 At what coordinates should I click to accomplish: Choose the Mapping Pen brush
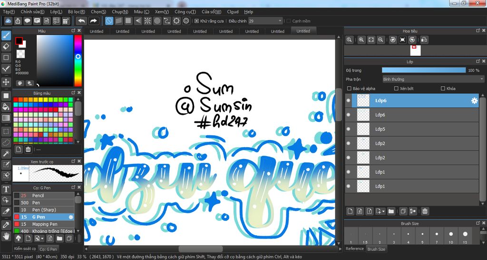pyautogui.click(x=43, y=224)
